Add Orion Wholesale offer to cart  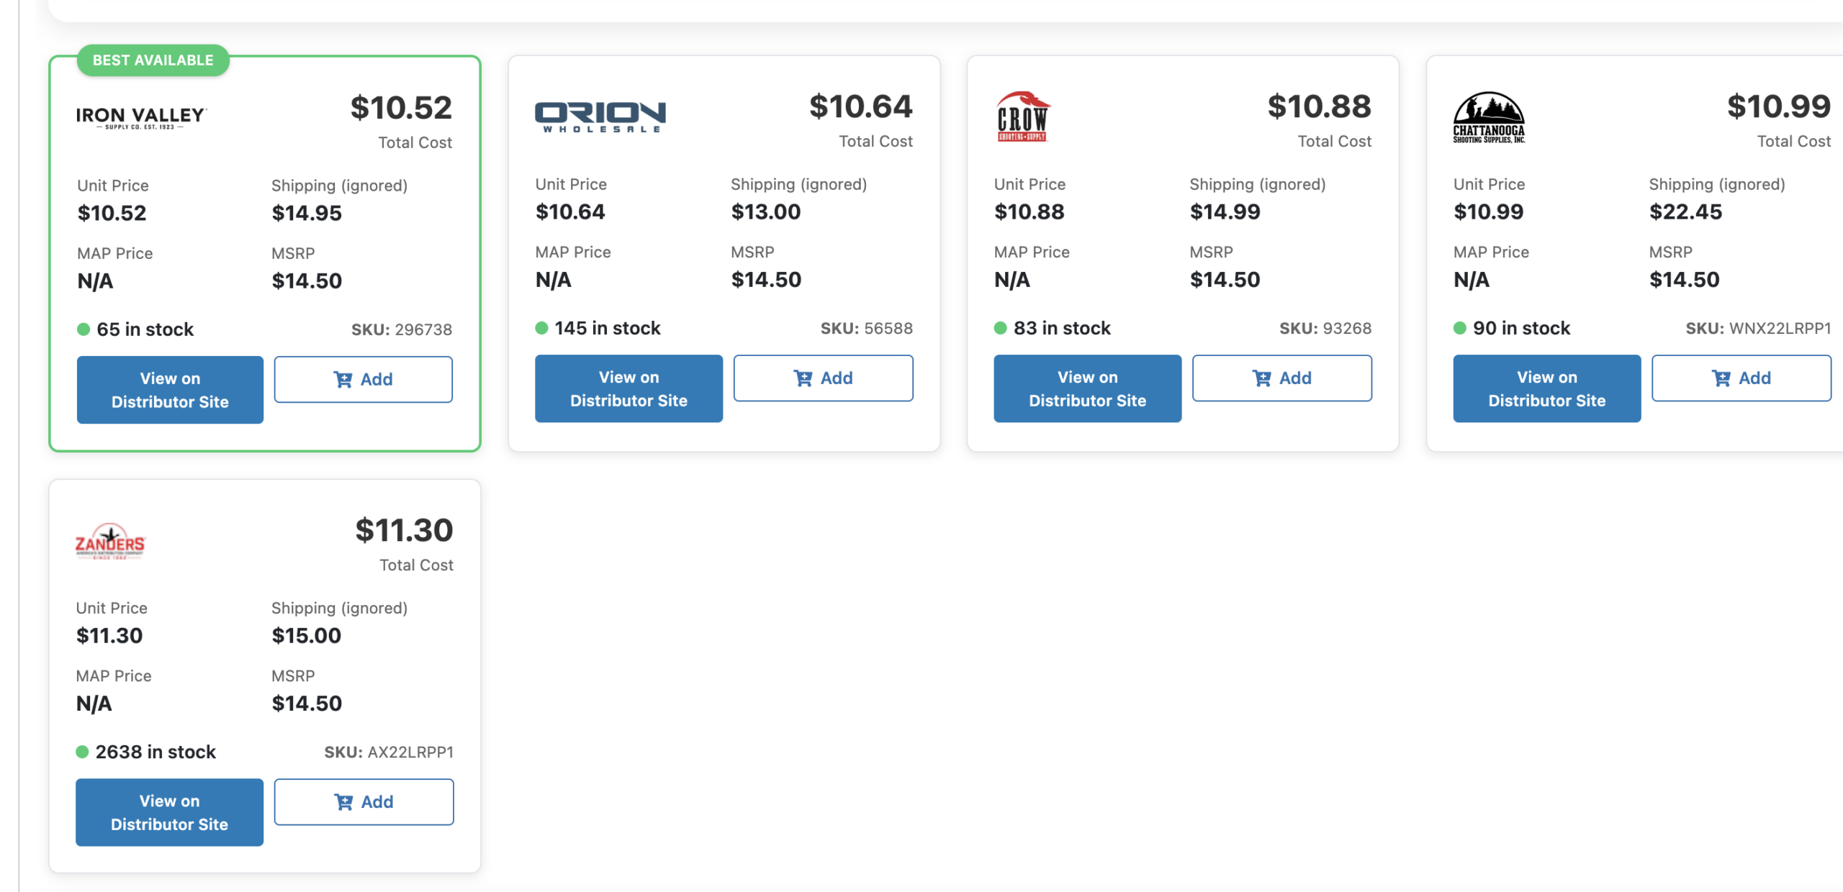823,378
